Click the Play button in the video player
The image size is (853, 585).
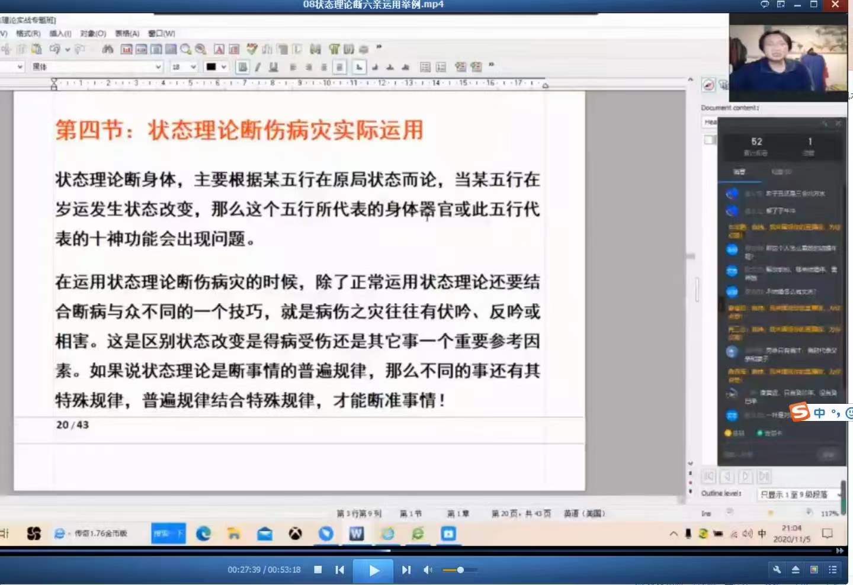click(374, 570)
